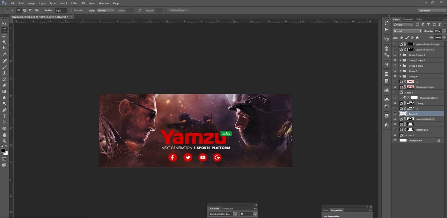Image resolution: width=447 pixels, height=218 pixels.
Task: Hide the Group 5 copy 3 group
Action: coord(395,55)
